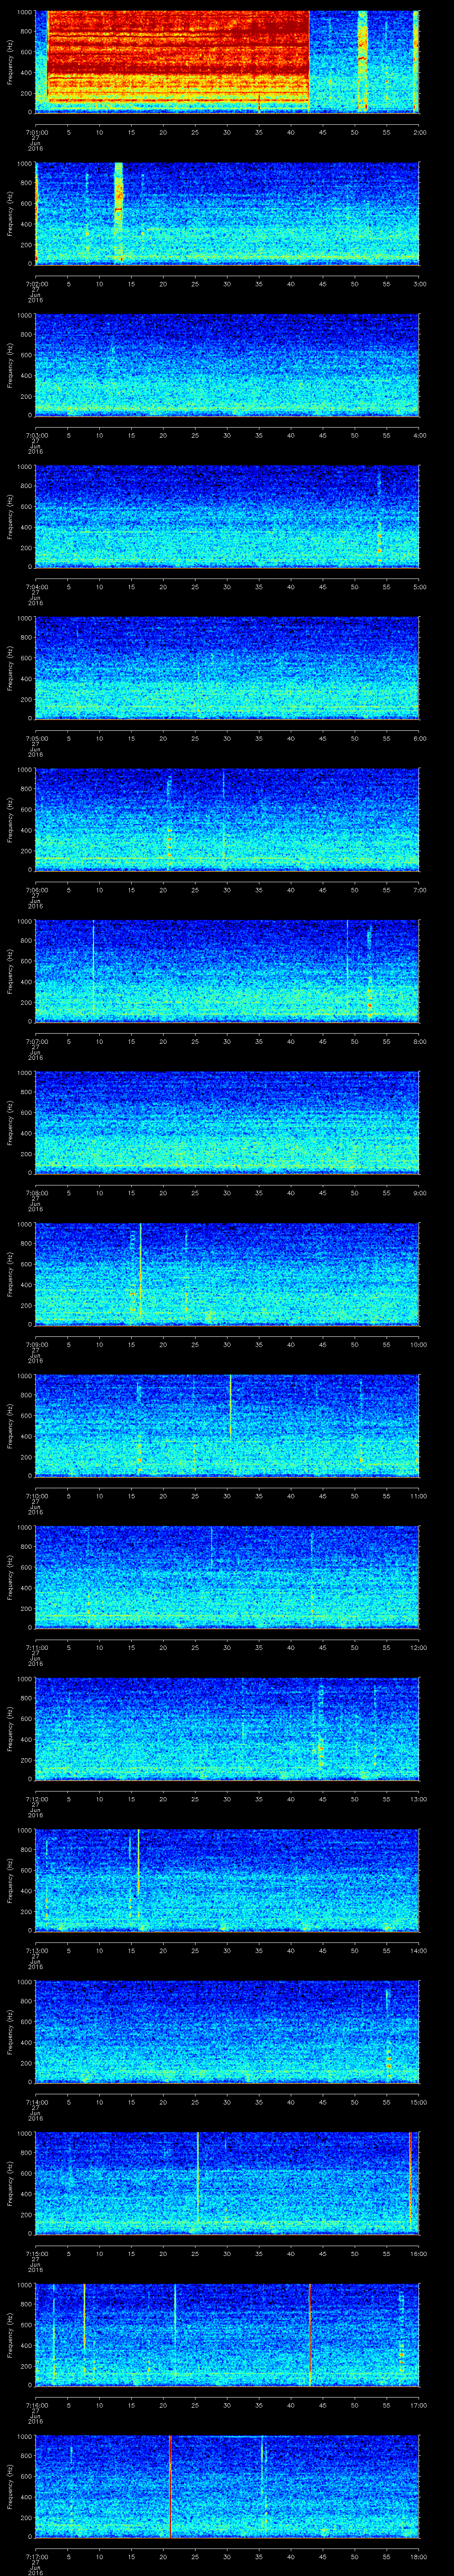Screen dimensions: 454x2576
Task: Click the 4:00 end-time axis label
Action: click(419, 435)
